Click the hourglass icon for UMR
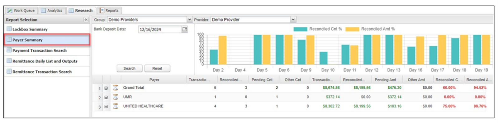Screen dimensions: 498x123 tap(116, 97)
